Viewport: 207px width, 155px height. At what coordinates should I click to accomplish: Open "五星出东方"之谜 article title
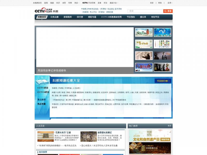point(63,133)
